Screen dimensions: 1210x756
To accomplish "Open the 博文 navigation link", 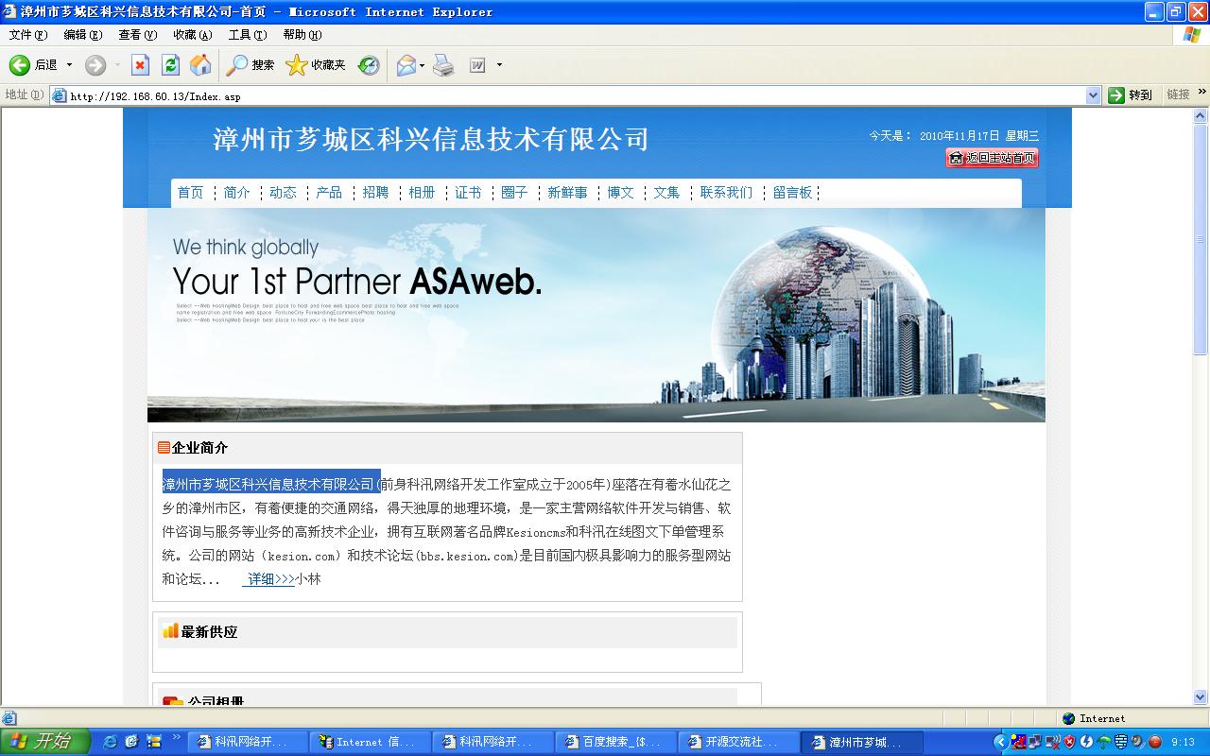I will [x=620, y=193].
